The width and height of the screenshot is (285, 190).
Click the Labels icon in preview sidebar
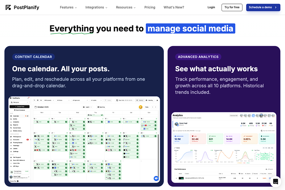coord(11,148)
